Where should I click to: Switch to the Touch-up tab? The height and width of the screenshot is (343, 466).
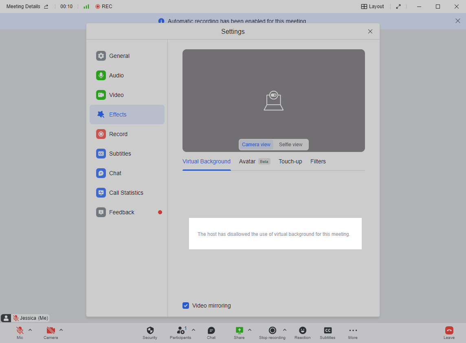(x=290, y=161)
